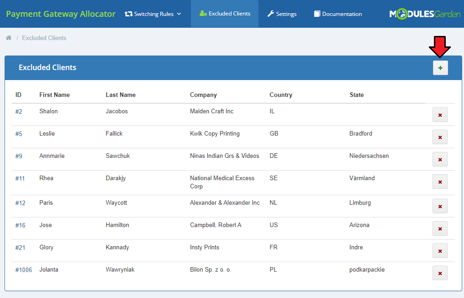Click the Last Name column header
Screen dimensions: 464x298
pyautogui.click(x=121, y=95)
